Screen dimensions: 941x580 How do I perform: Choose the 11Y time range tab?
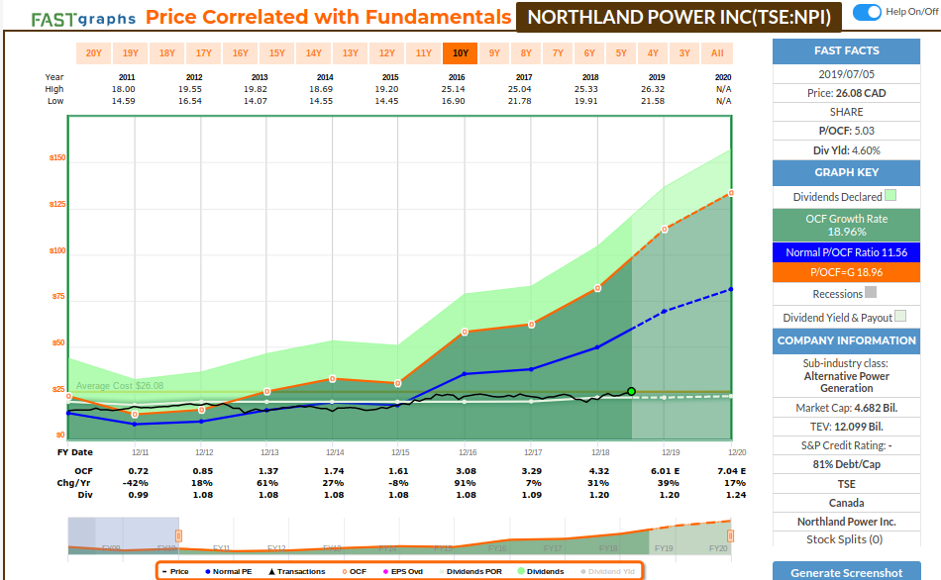[423, 53]
